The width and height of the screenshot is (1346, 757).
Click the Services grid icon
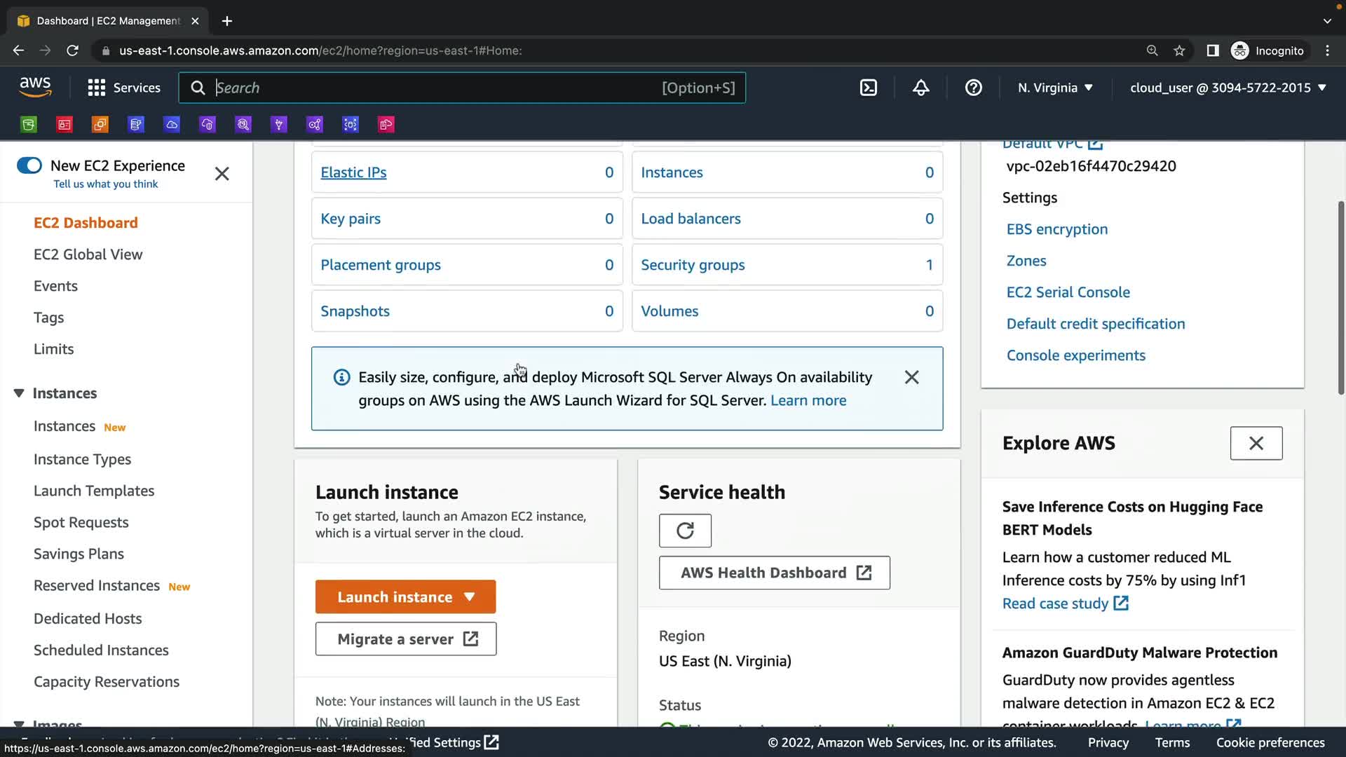tap(96, 88)
